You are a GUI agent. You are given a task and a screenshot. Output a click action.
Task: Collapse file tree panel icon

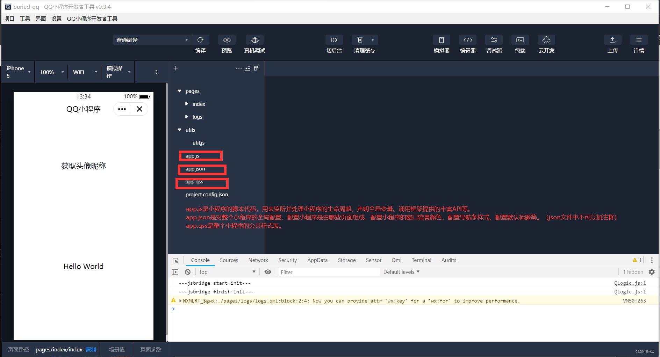pos(257,68)
